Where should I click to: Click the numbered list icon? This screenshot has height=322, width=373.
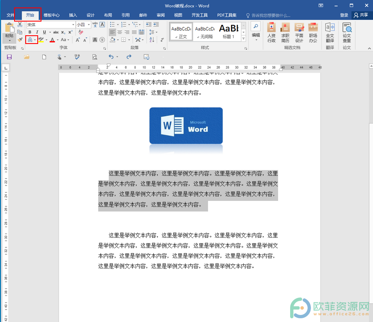tap(124, 24)
